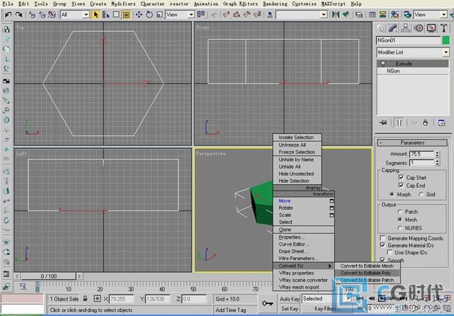Click the Undo arrow in the main toolbar
Image resolution: width=454 pixels, height=316 pixels.
pos(8,15)
